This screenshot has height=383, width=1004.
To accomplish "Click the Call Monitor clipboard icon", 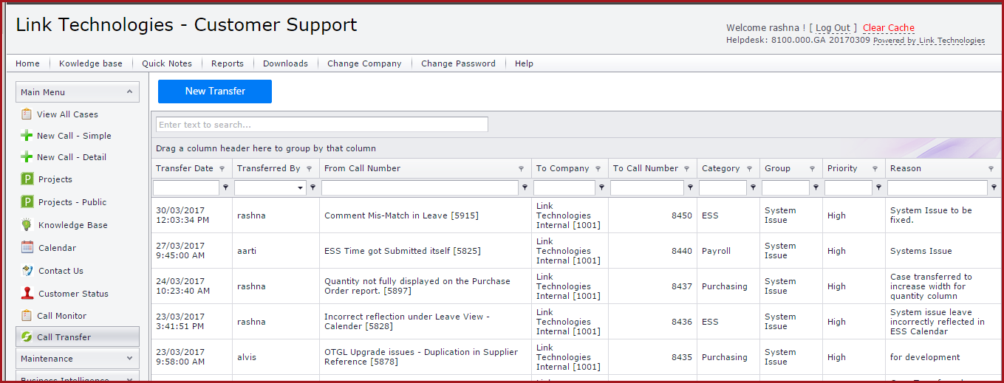I will 27,316.
